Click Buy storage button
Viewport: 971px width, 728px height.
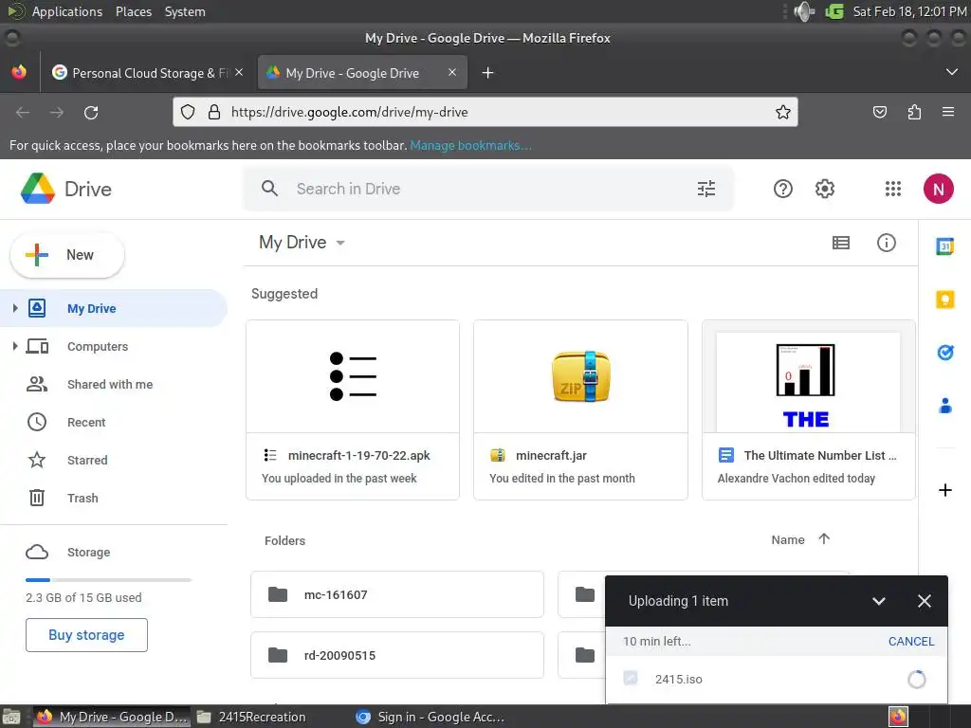click(86, 635)
